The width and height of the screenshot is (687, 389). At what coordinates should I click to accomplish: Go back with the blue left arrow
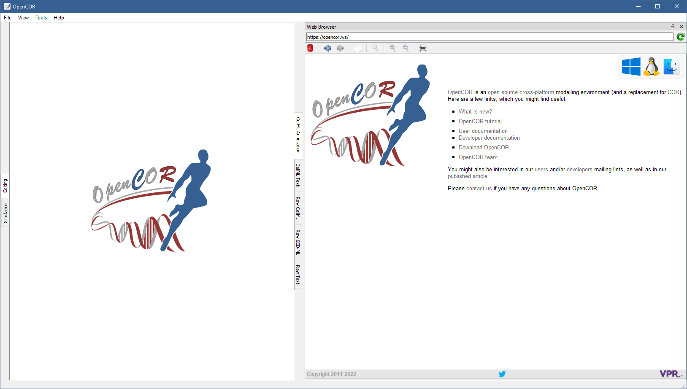[x=327, y=48]
